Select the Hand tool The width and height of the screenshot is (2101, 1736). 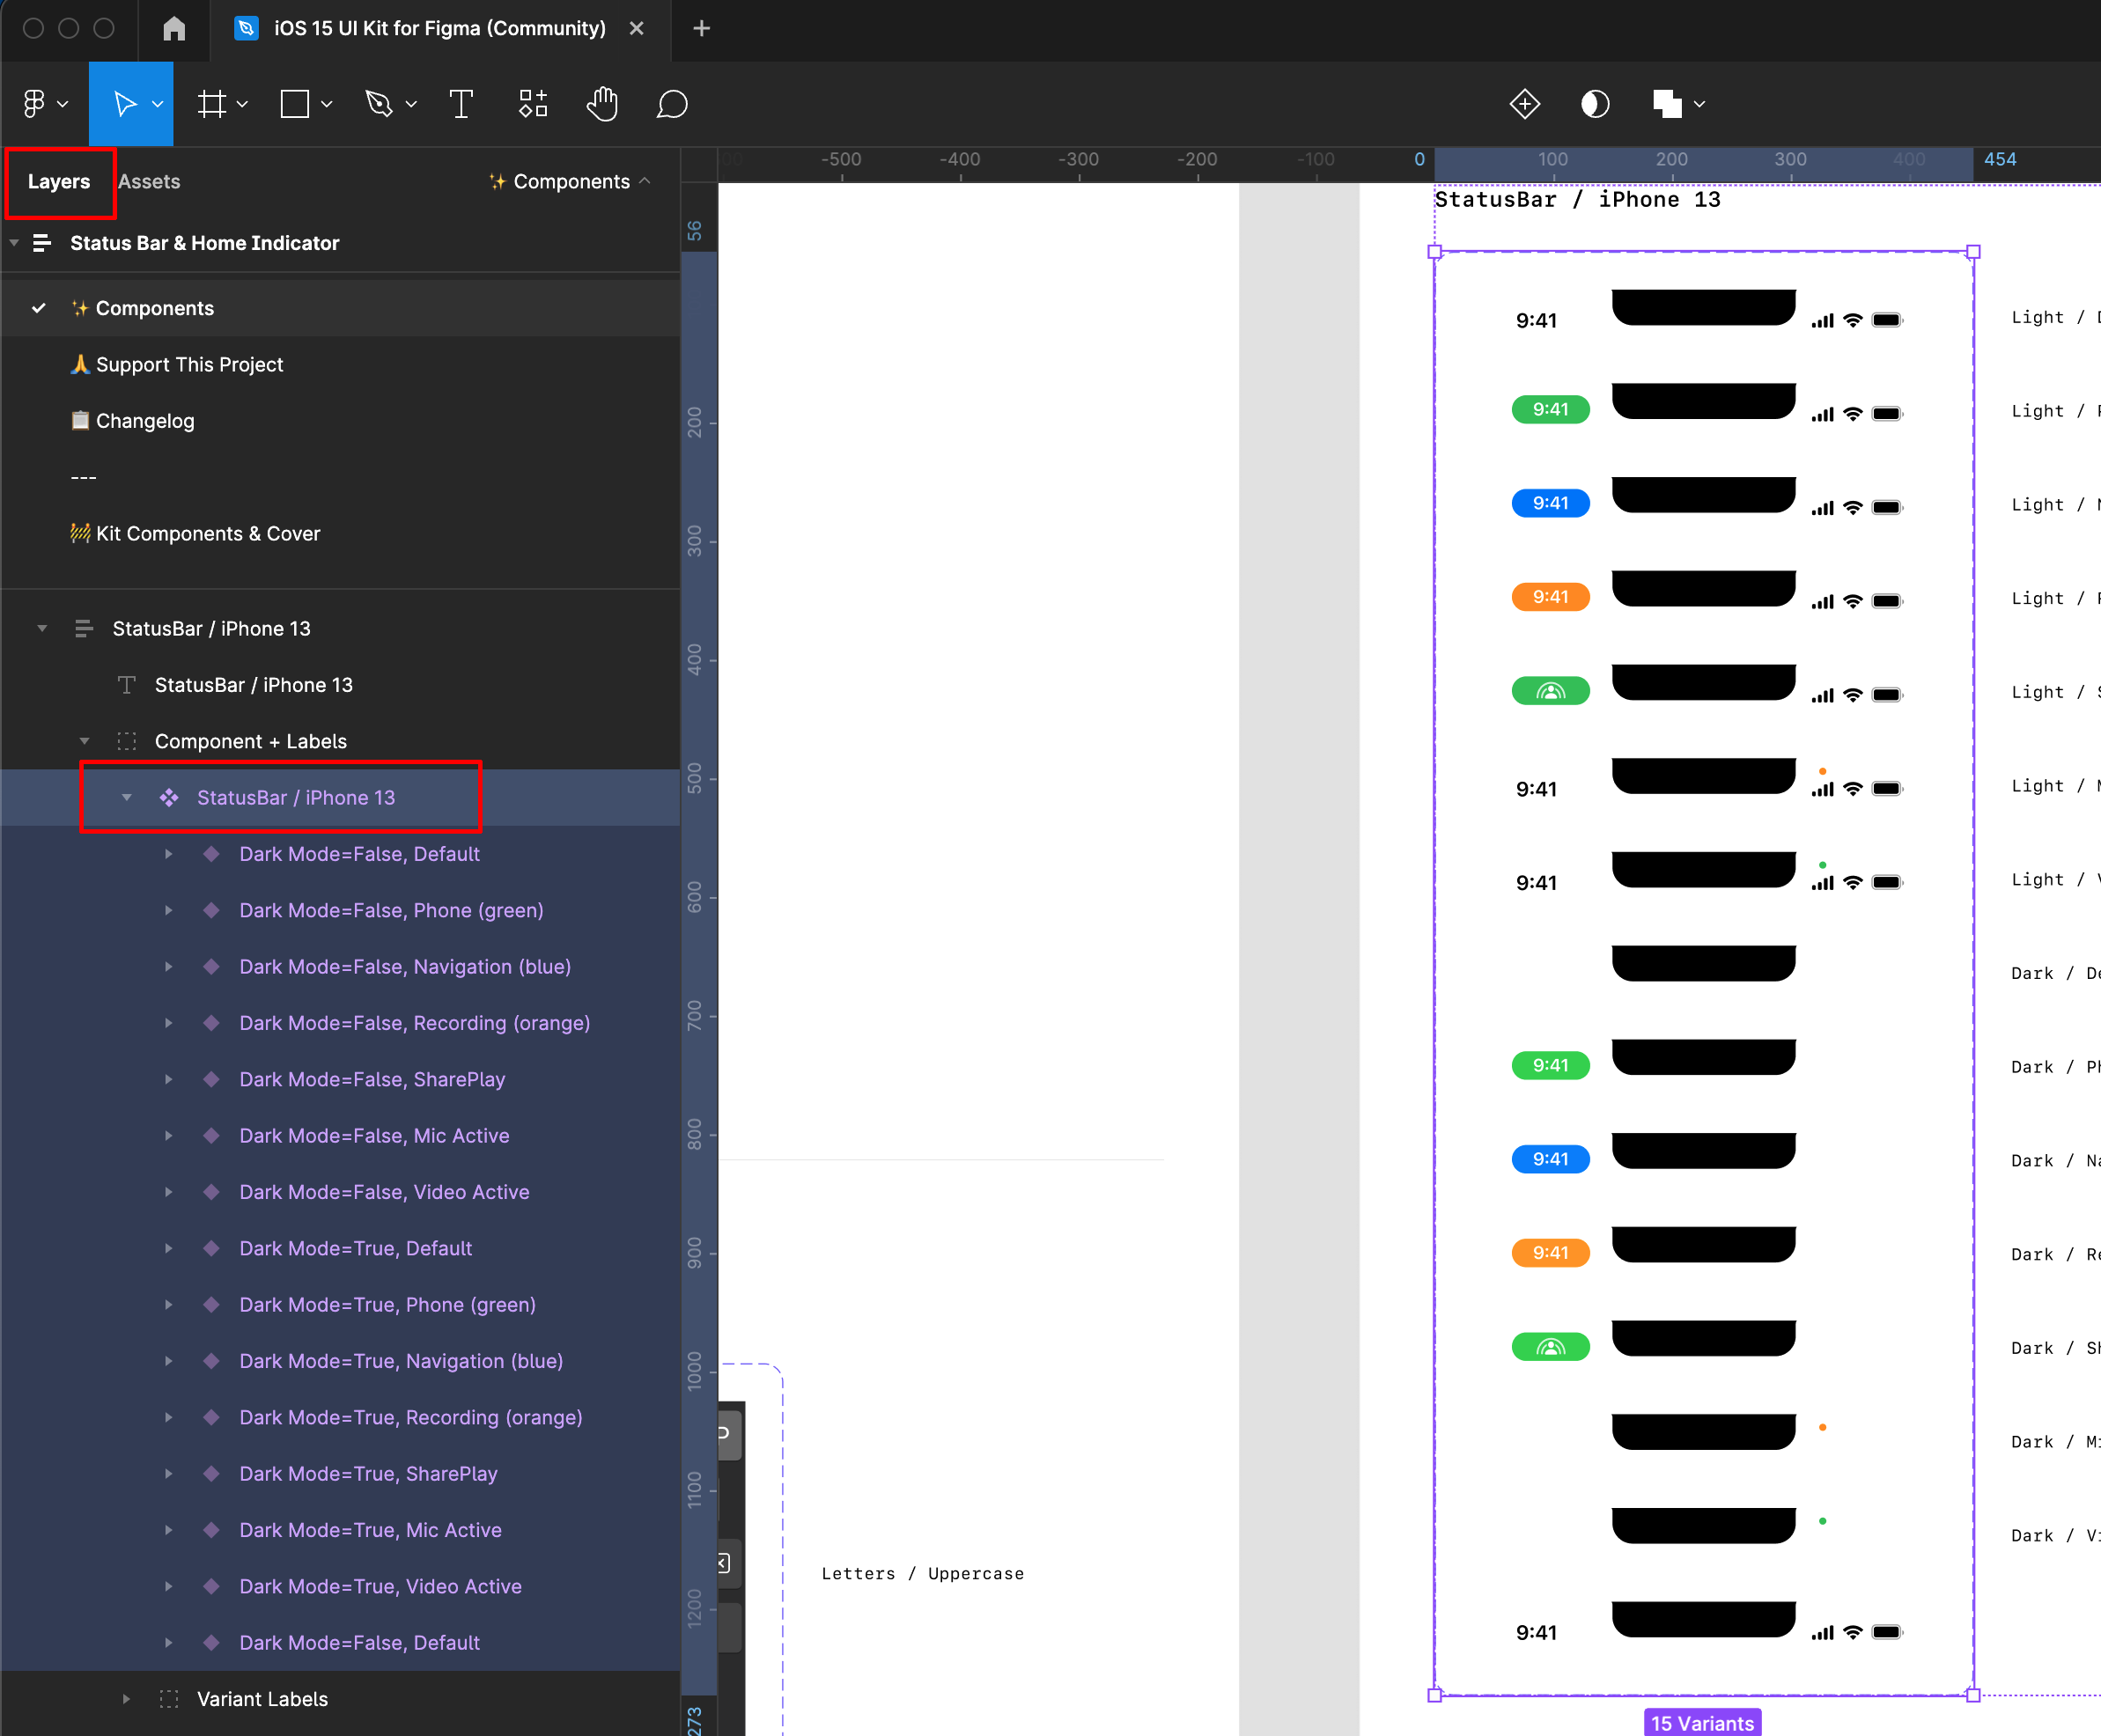click(601, 104)
